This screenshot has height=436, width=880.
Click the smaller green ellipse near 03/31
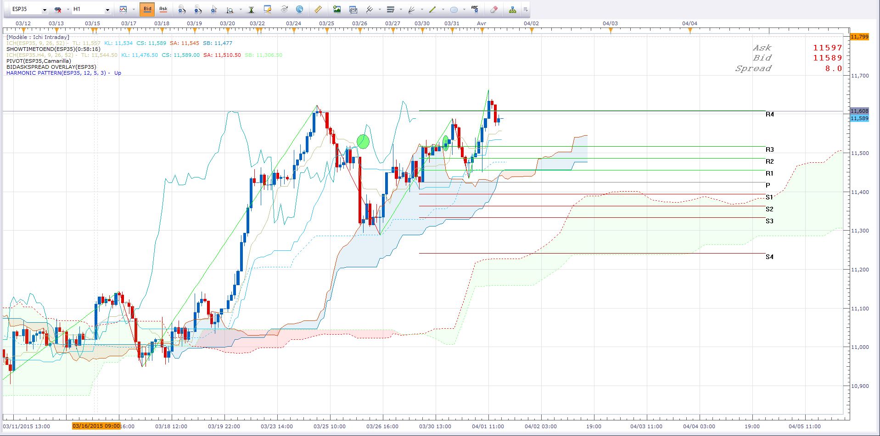tap(445, 143)
